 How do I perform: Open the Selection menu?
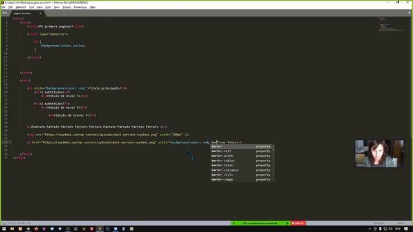(21, 7)
